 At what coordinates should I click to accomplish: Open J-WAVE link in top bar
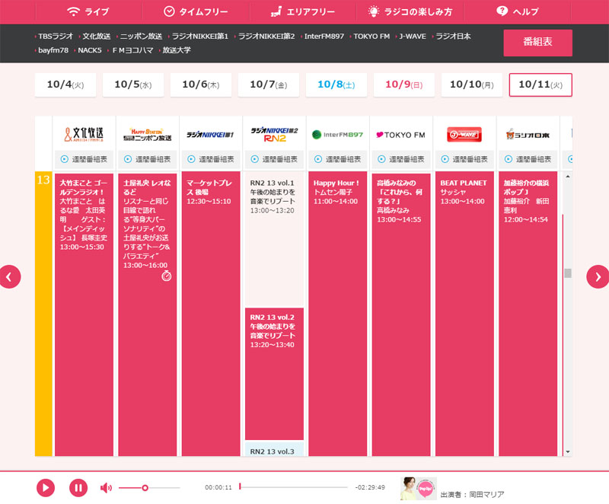tap(411, 37)
